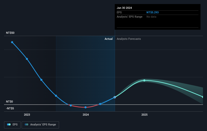Click the Jun 30 2024 tooltip date

(124, 8)
